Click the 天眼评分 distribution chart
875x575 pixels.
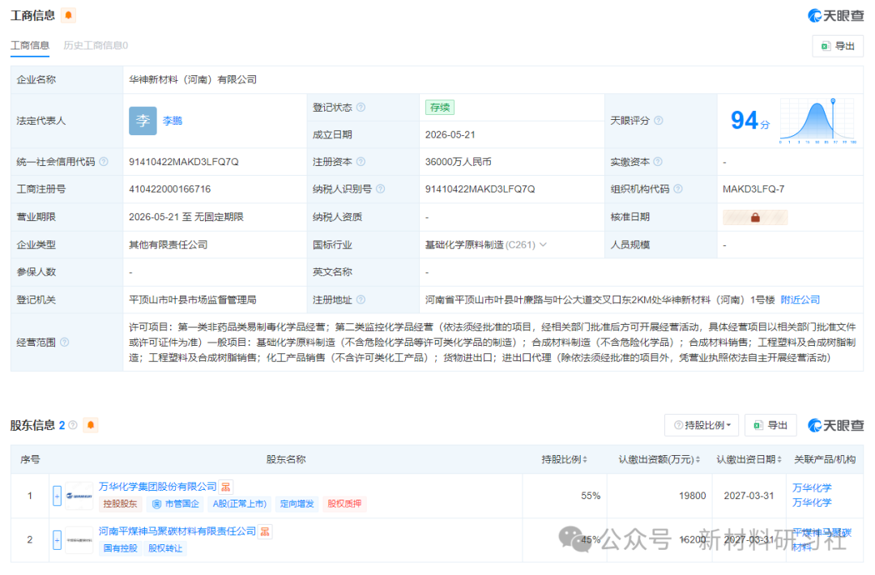817,121
